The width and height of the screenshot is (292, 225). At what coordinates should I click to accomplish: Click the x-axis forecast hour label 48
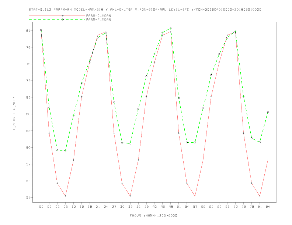coord(171,207)
